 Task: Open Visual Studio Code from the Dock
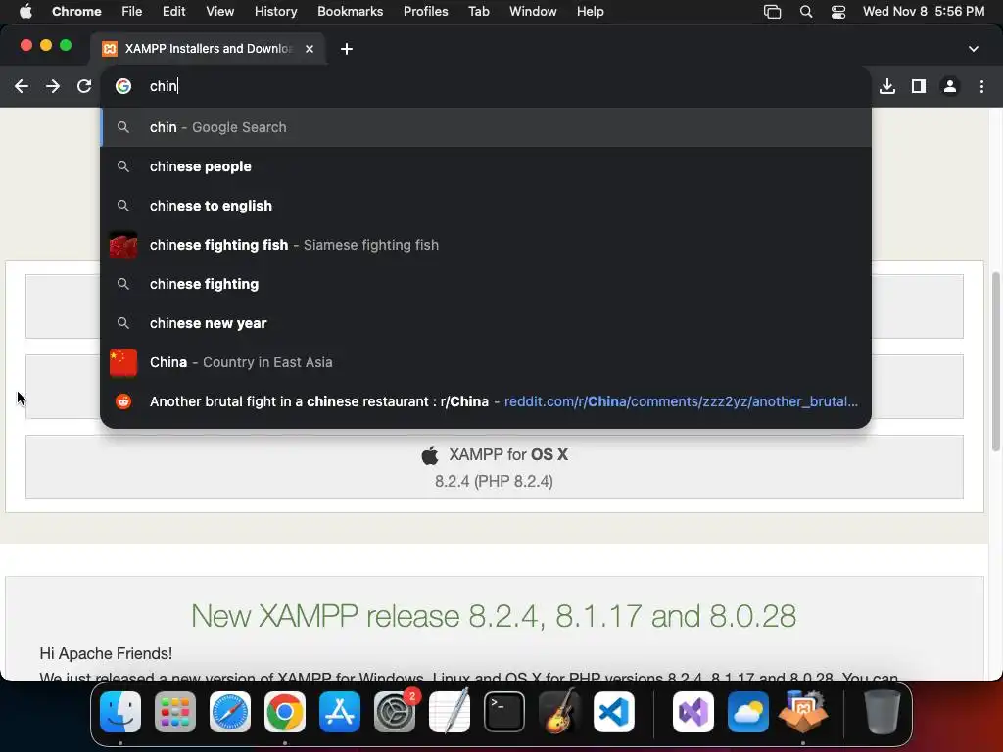click(614, 712)
